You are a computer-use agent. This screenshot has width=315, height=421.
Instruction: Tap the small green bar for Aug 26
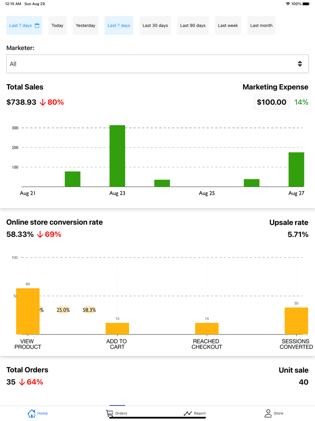click(252, 183)
